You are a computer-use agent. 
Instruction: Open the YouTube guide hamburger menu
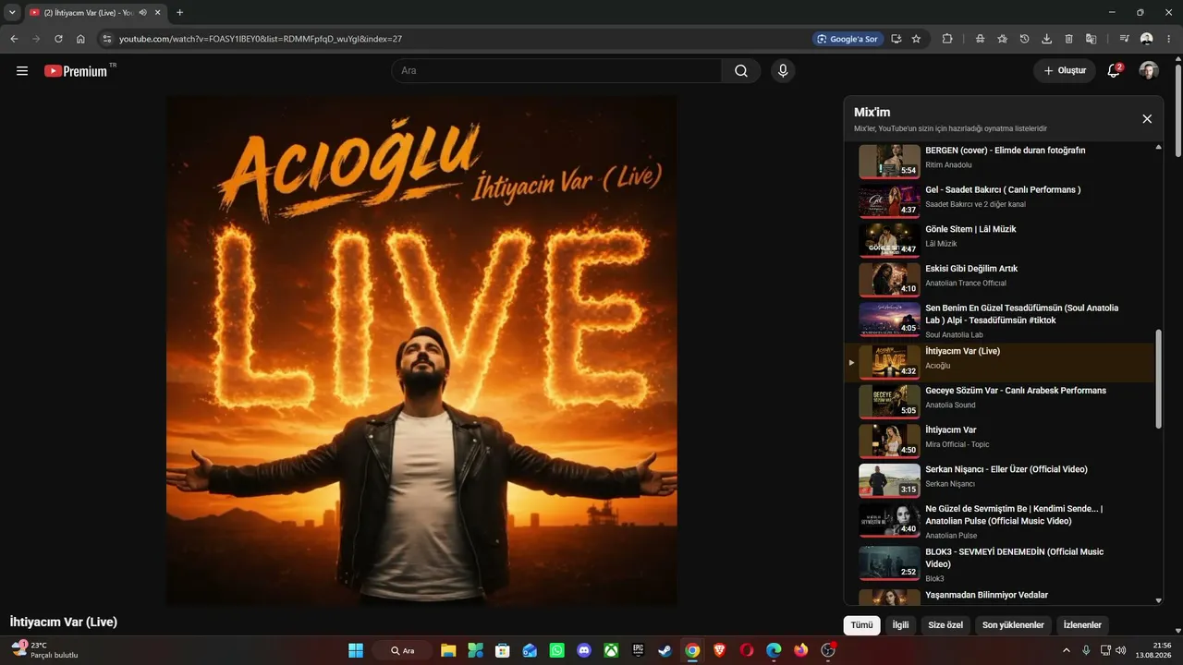tap(22, 71)
